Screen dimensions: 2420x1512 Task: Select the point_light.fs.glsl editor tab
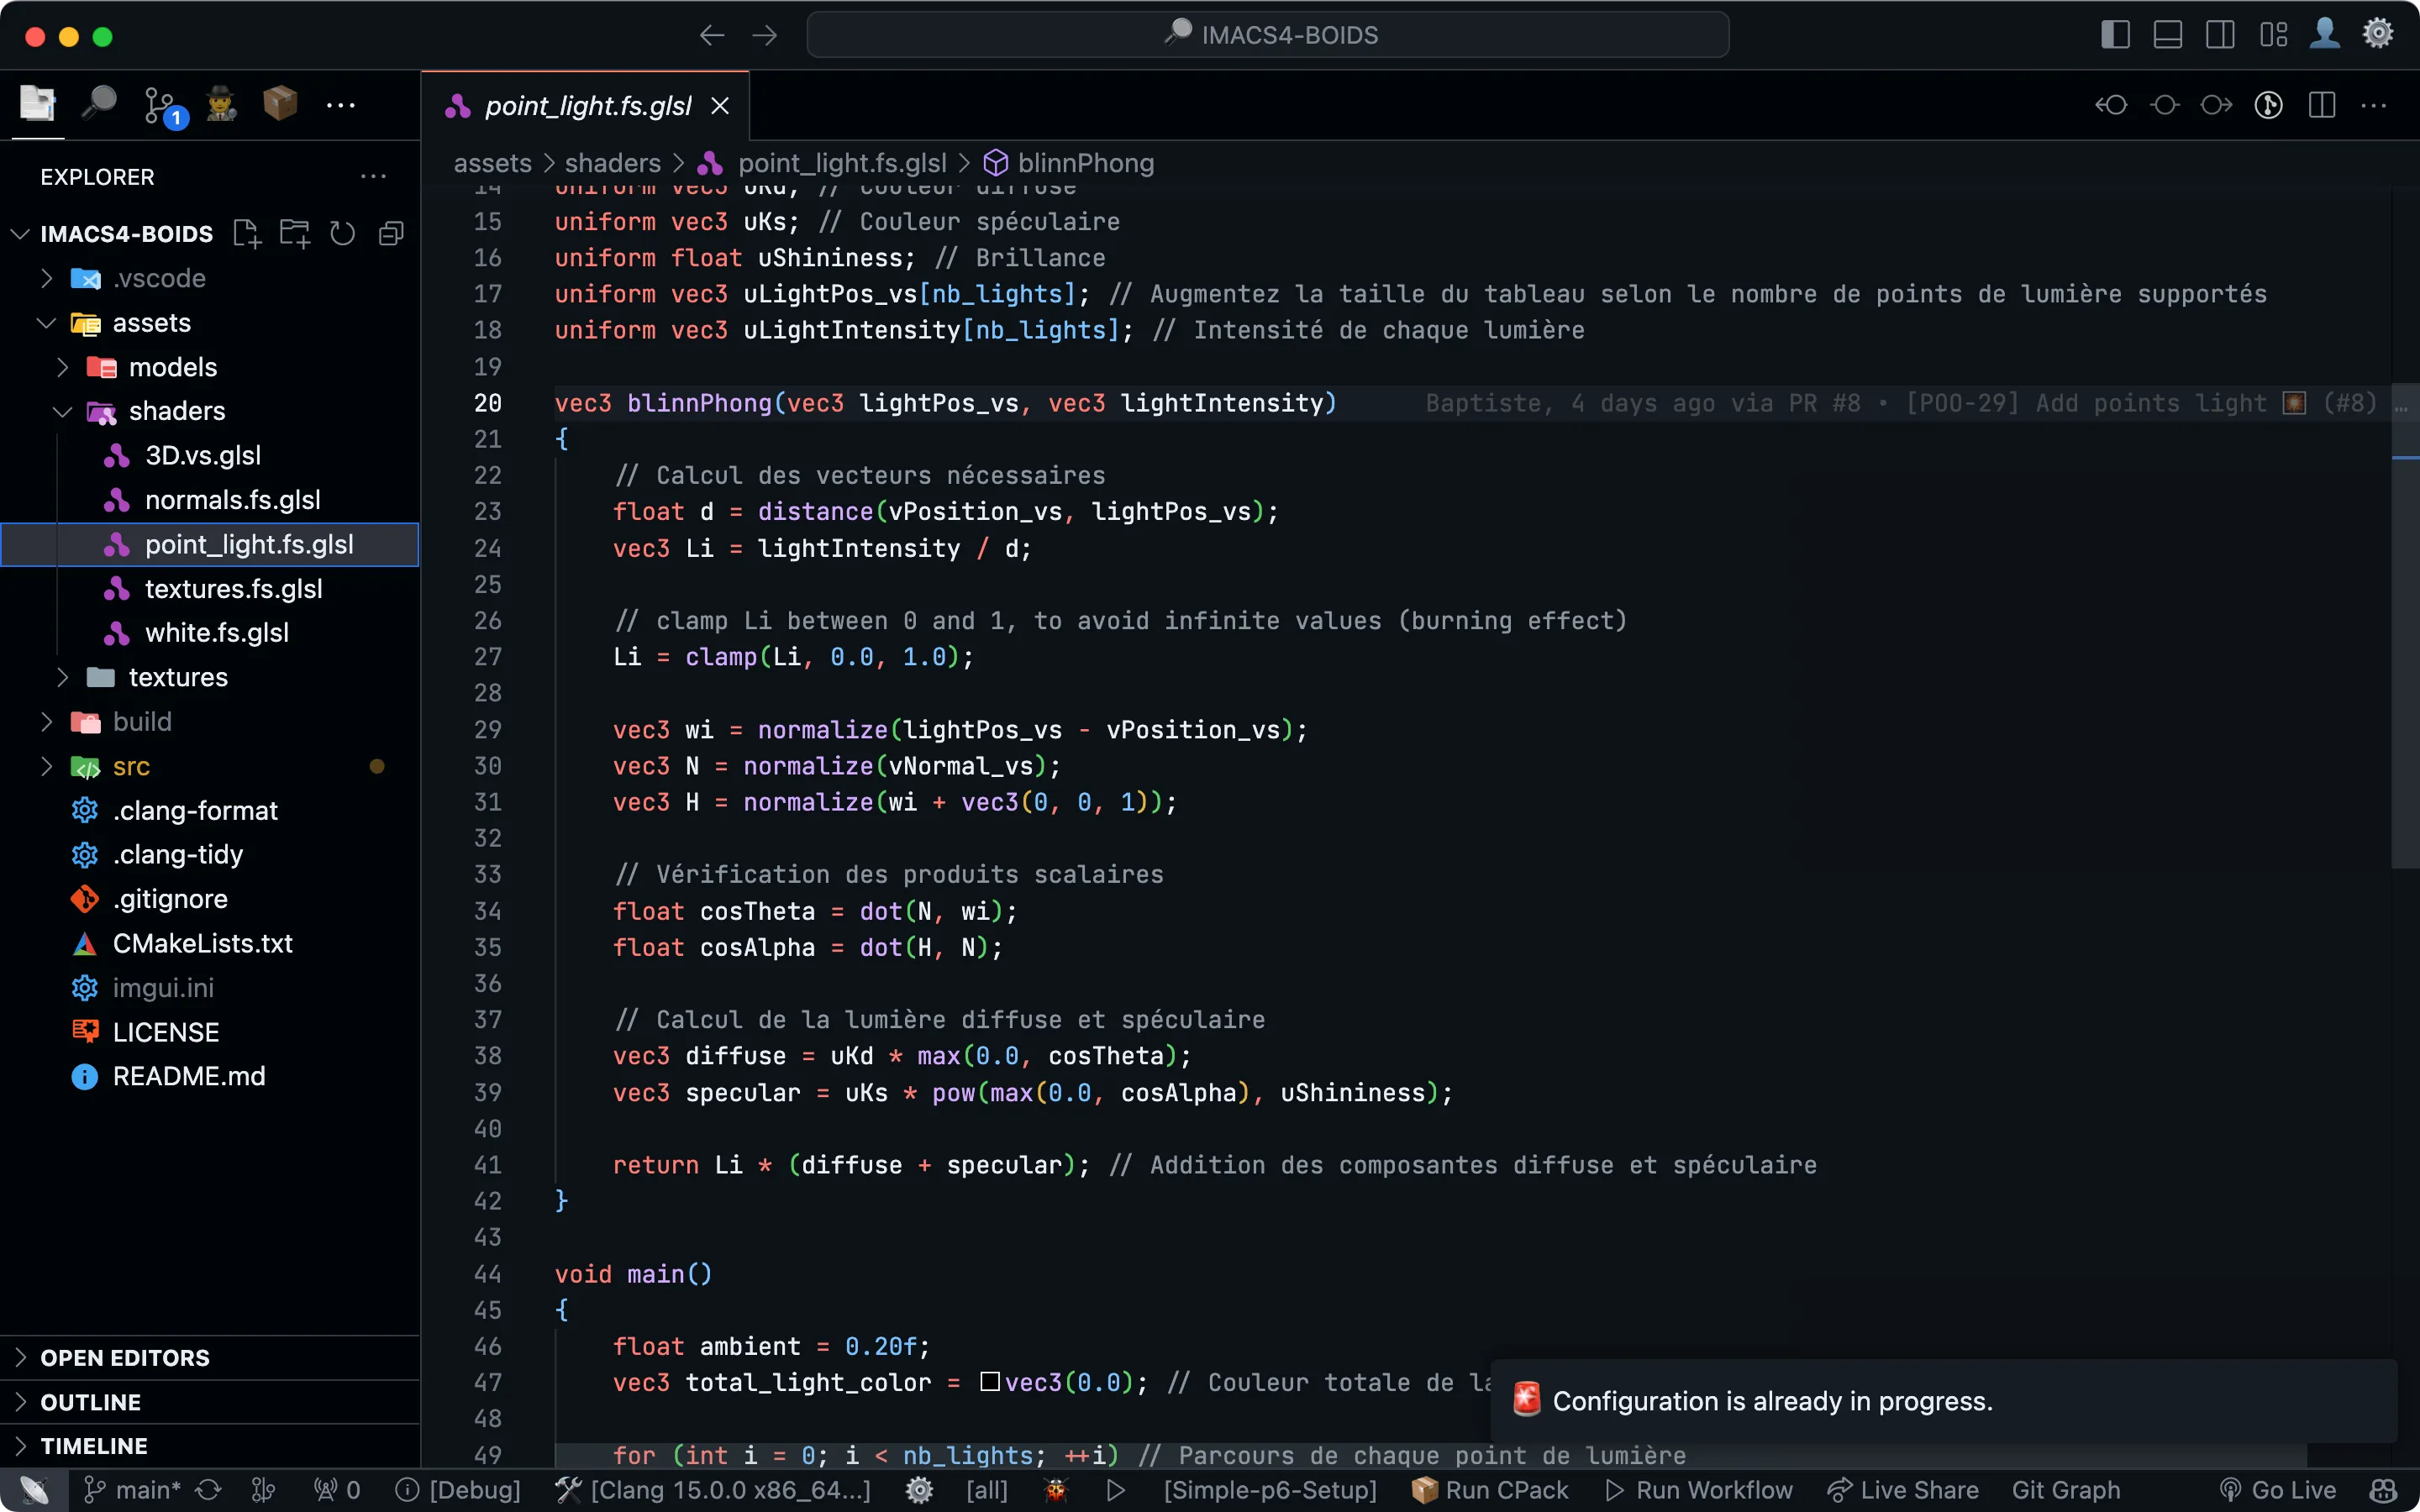(x=587, y=106)
